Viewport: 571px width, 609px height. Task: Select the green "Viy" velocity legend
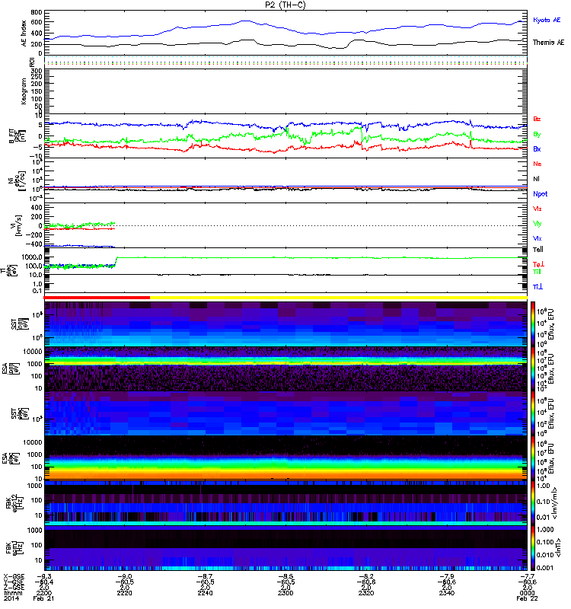tap(538, 224)
